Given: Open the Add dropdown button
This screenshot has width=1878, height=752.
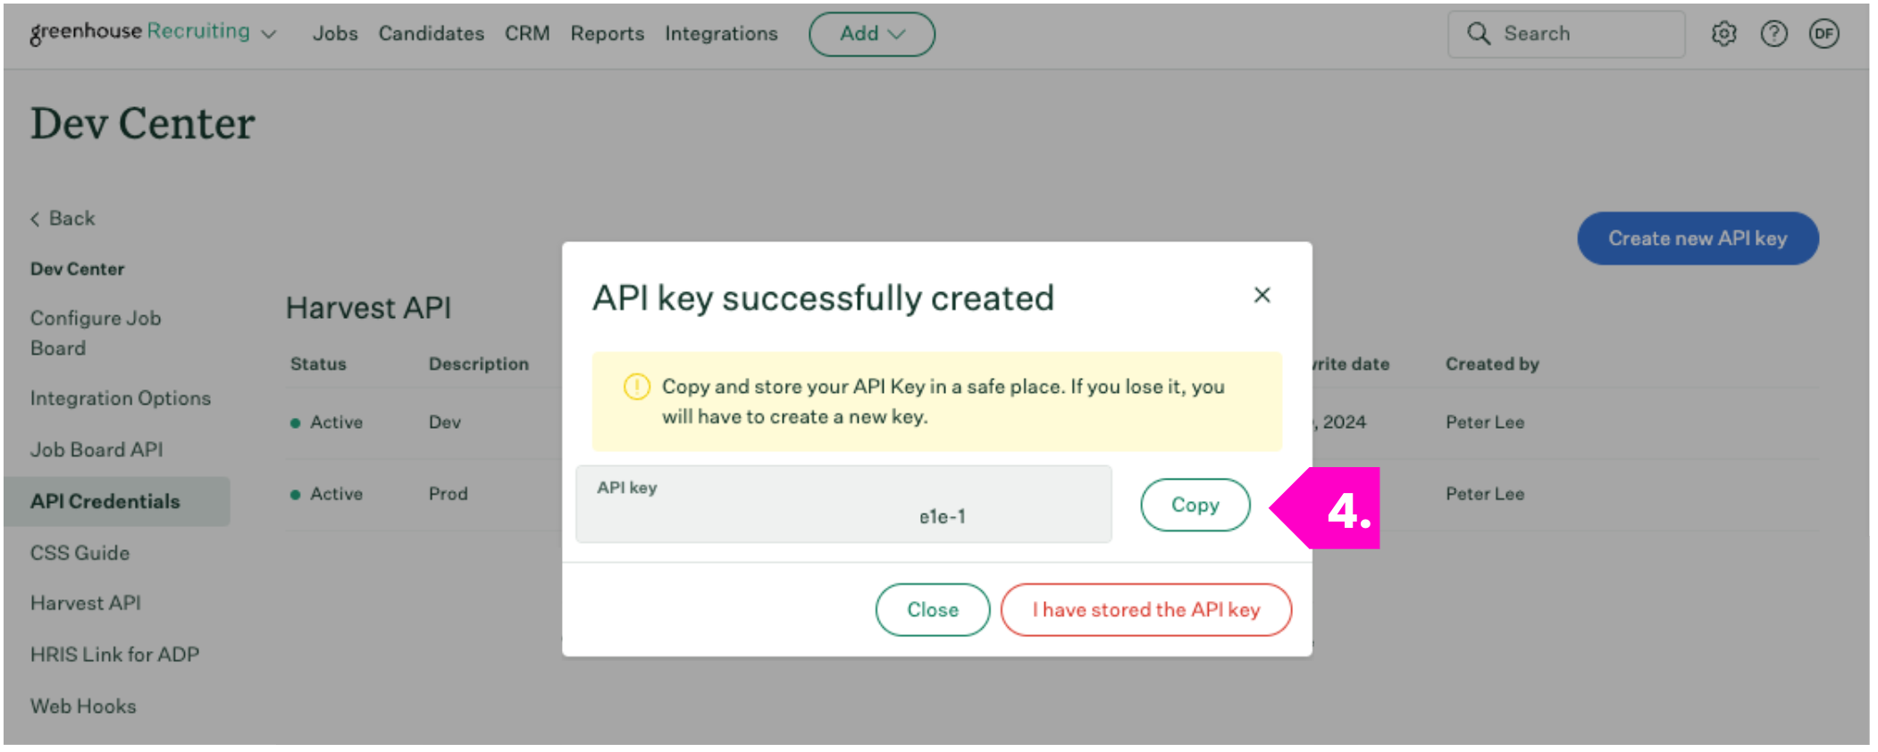Looking at the screenshot, I should (x=871, y=34).
